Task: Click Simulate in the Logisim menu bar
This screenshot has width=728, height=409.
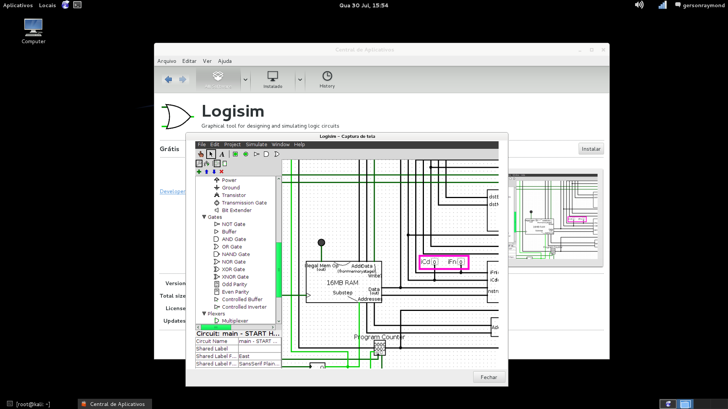Action: coord(256,145)
